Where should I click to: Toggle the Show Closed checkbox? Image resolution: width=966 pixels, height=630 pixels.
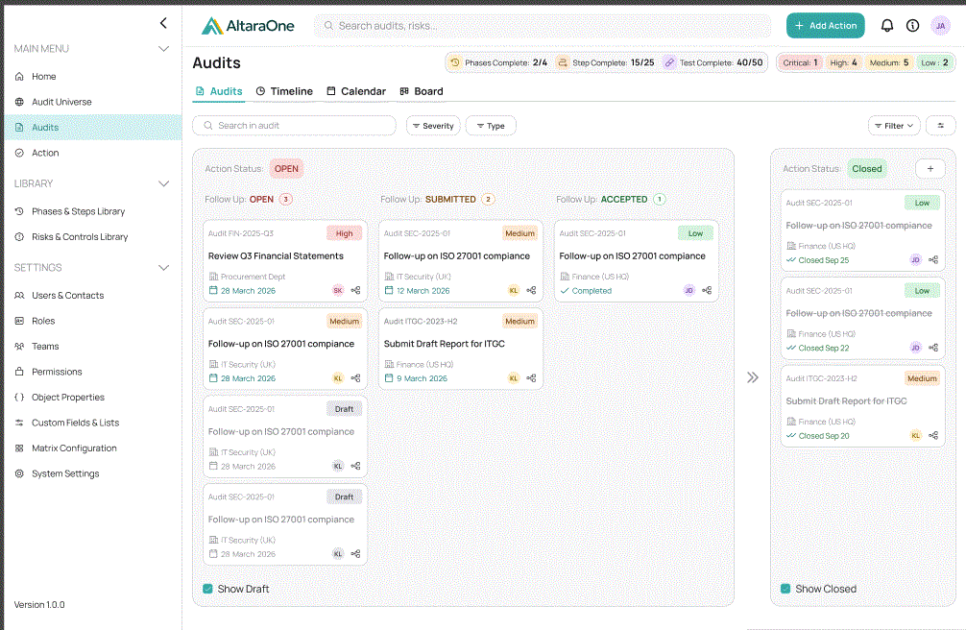pos(785,589)
